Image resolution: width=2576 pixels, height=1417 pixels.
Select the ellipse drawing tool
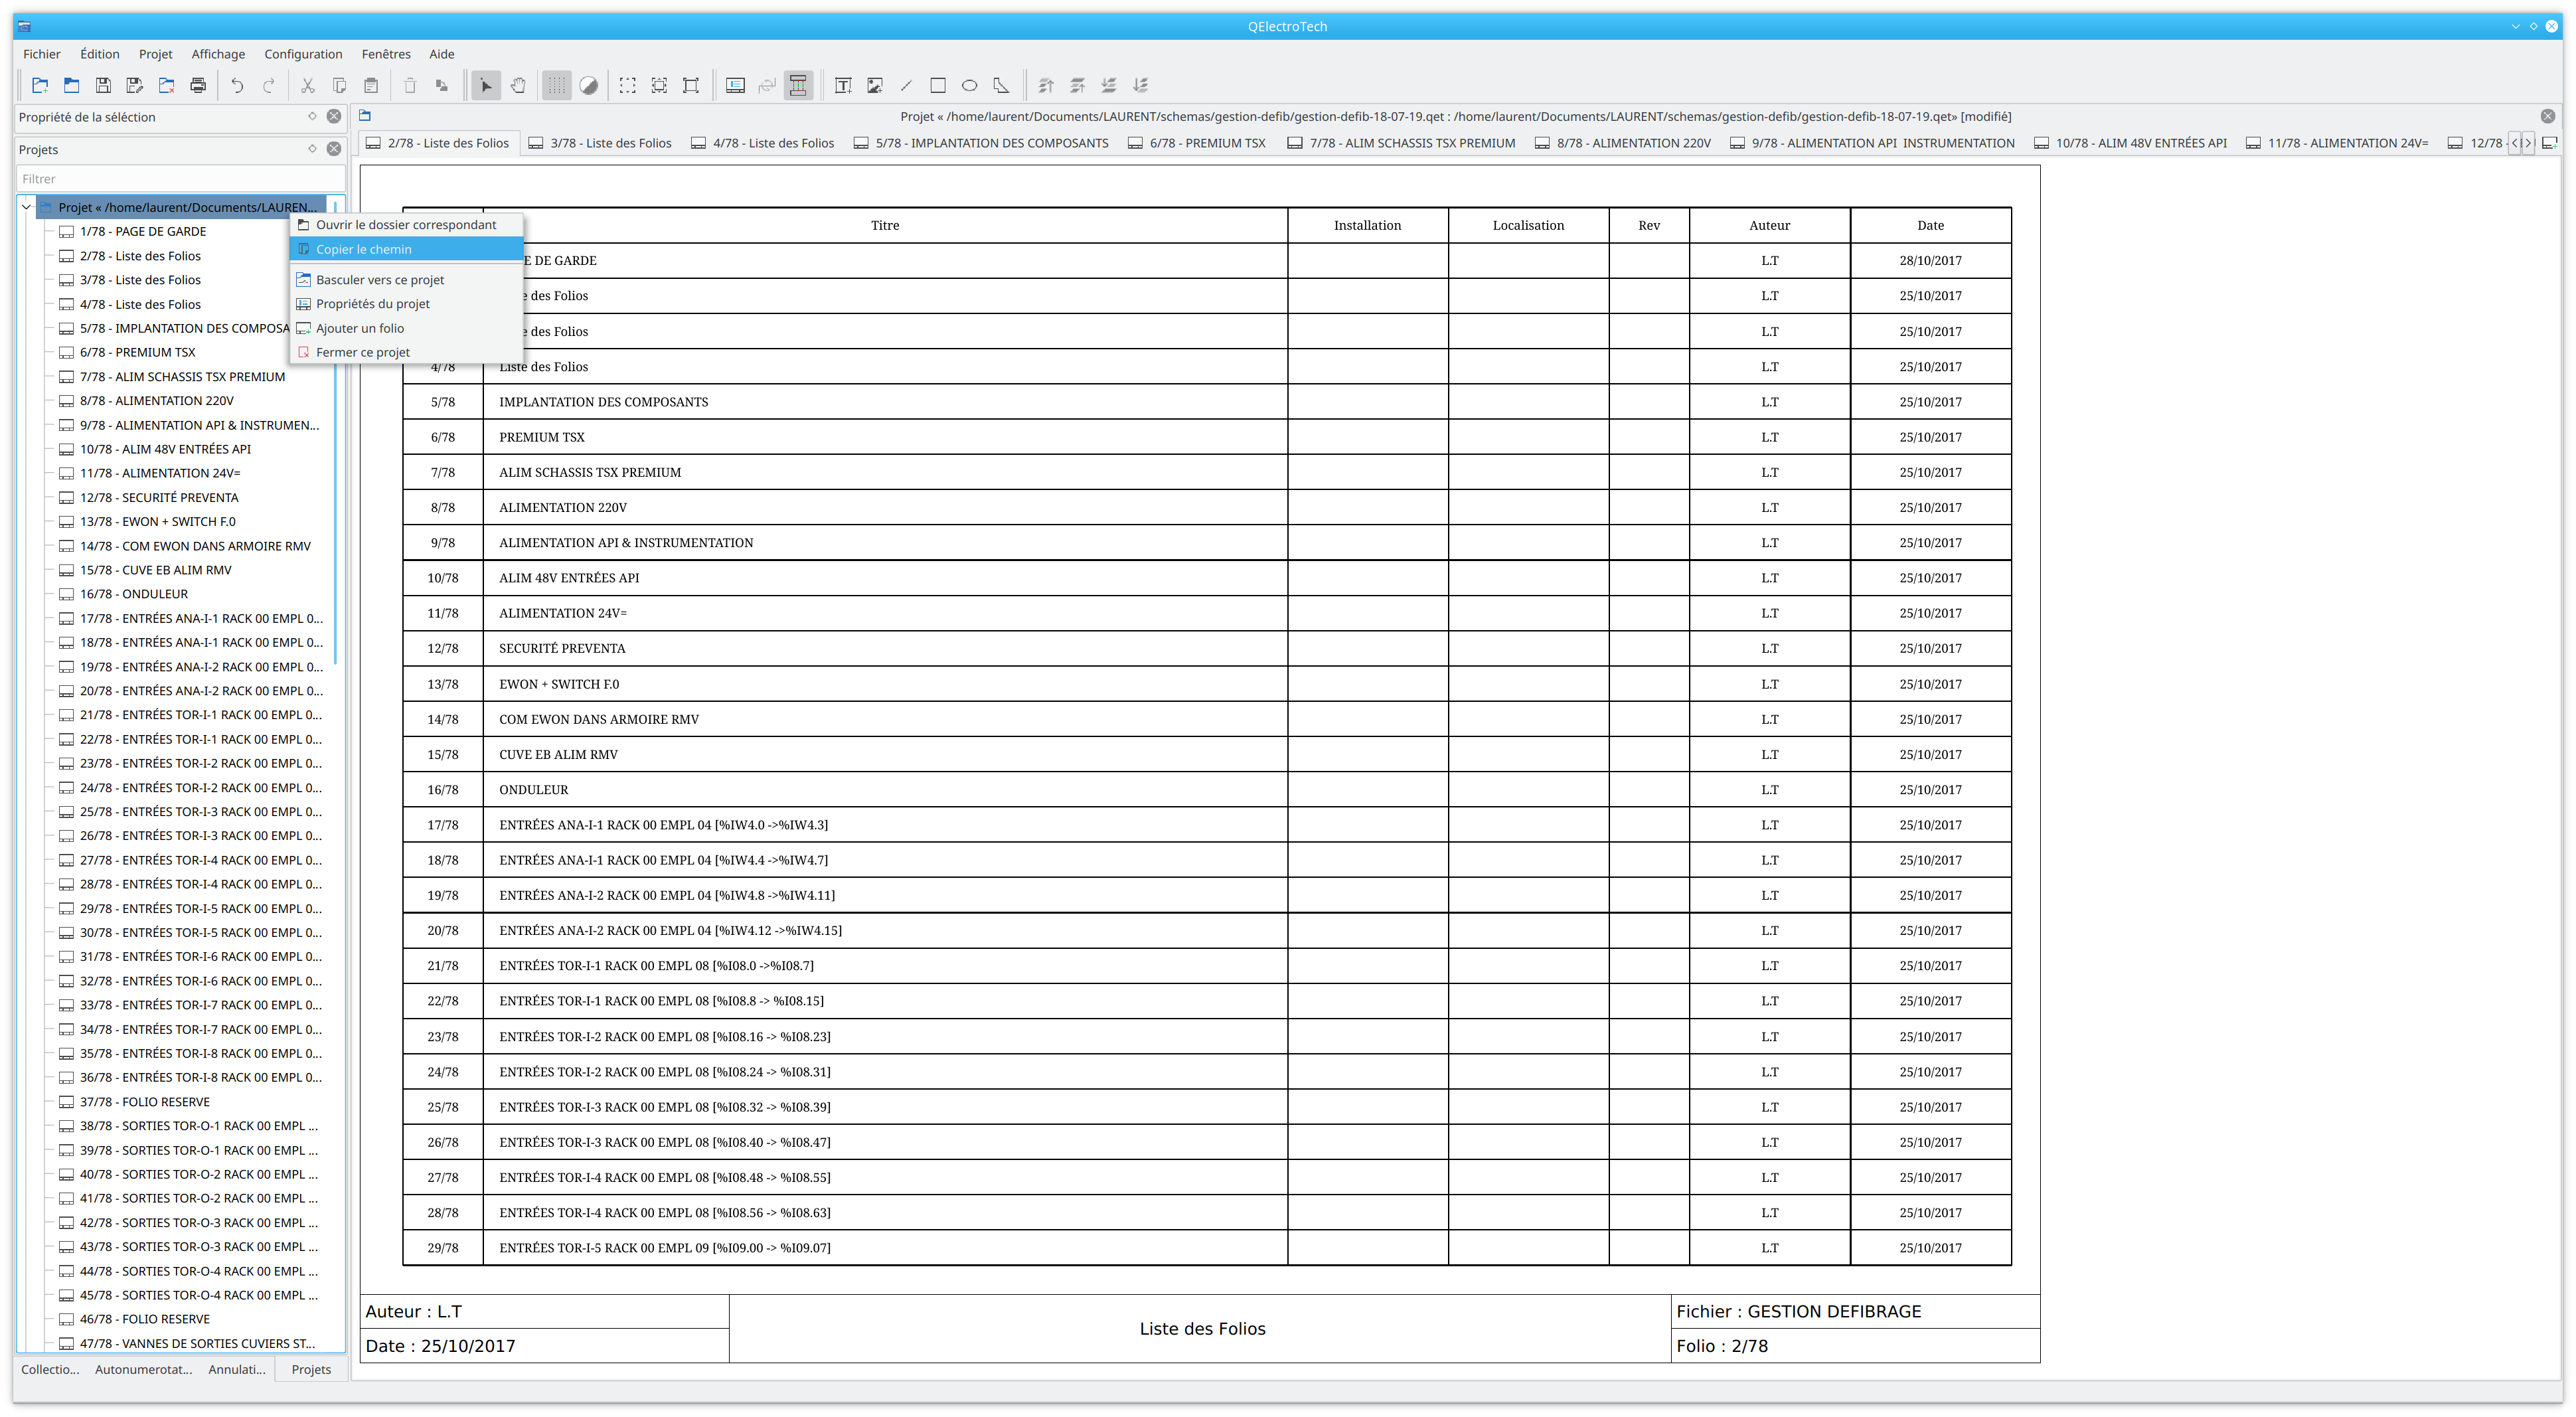(969, 86)
